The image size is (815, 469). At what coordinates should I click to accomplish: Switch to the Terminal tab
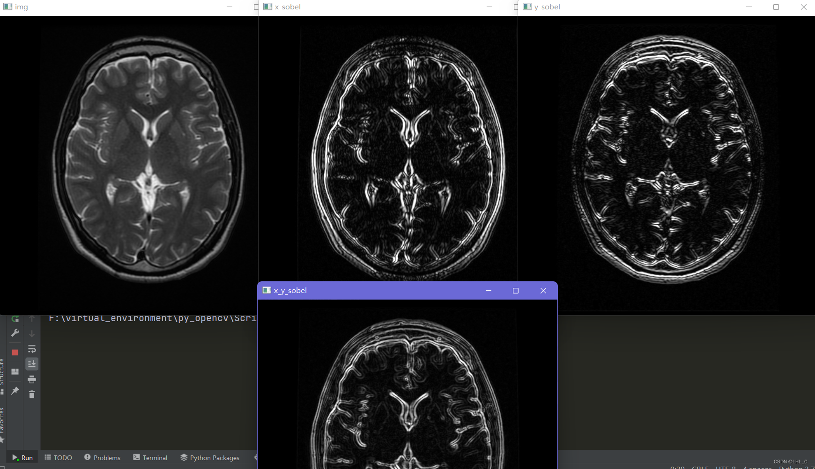pyautogui.click(x=150, y=458)
